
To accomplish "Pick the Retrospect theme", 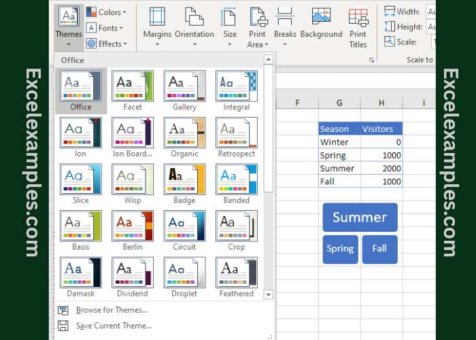I will (x=237, y=137).
